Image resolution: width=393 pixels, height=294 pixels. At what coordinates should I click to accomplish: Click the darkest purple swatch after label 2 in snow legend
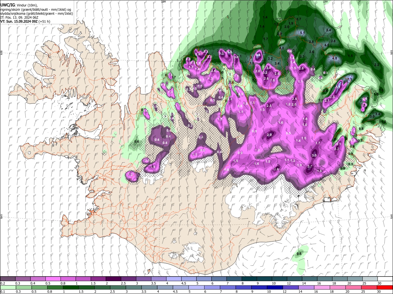click(x=113, y=279)
